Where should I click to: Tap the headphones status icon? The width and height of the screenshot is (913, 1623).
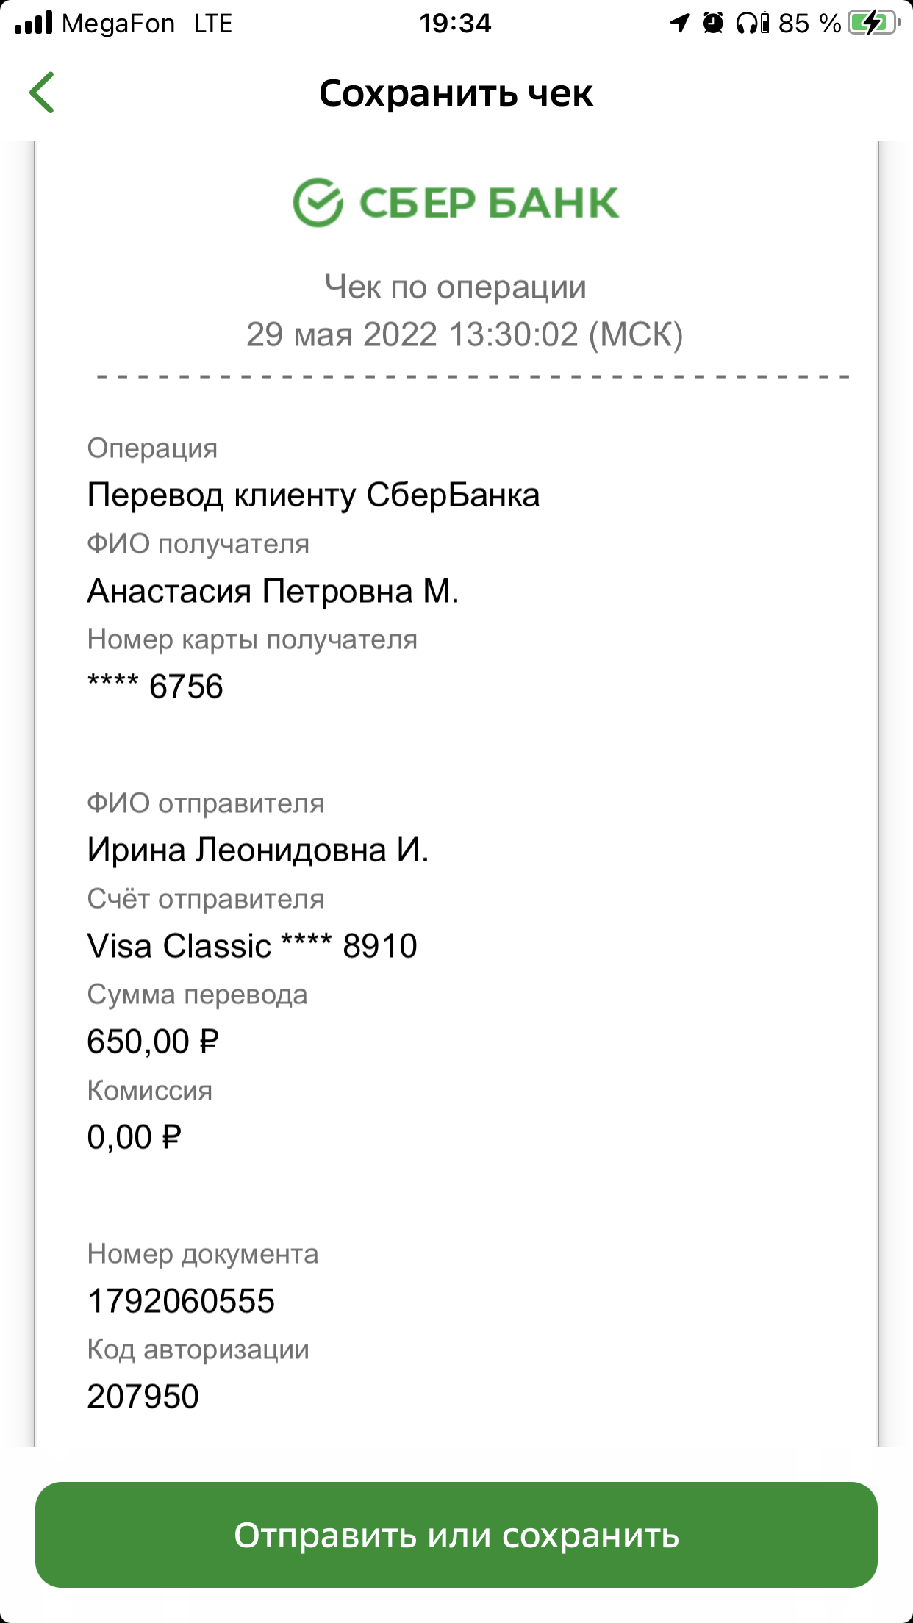[753, 24]
